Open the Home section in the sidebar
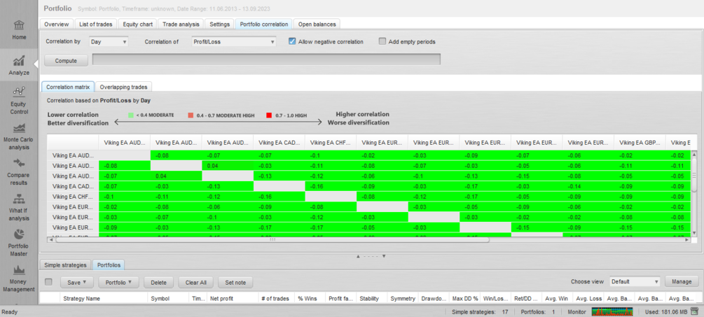The width and height of the screenshot is (704, 317). click(x=20, y=30)
